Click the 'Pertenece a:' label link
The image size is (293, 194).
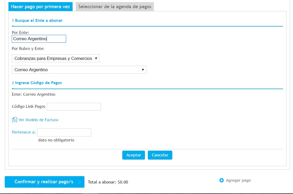[24, 132]
